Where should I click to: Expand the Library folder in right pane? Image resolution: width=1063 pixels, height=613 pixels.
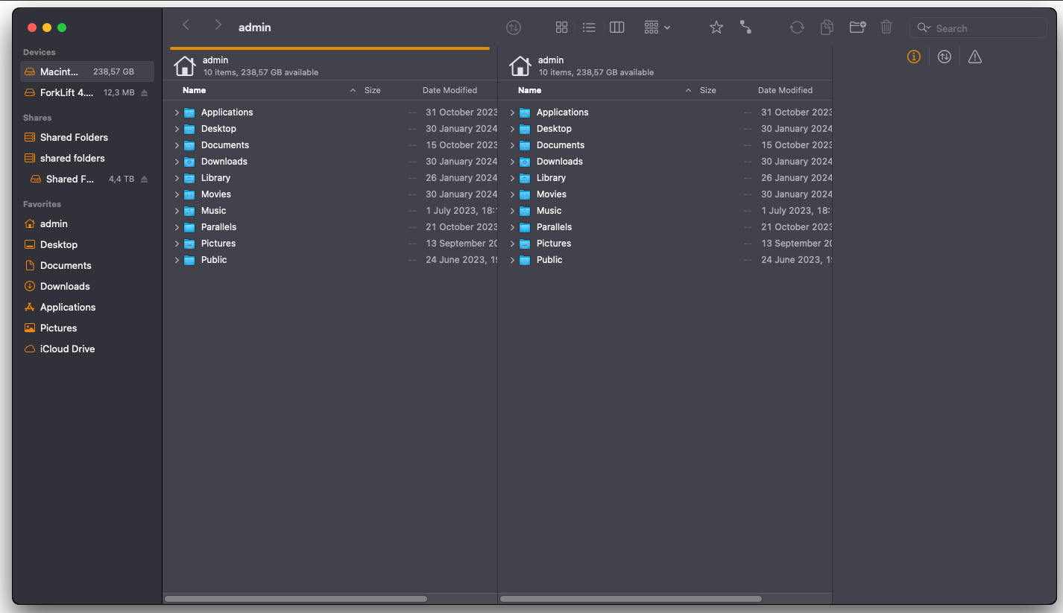512,178
